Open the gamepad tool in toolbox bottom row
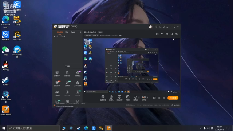 [x=78, y=102]
